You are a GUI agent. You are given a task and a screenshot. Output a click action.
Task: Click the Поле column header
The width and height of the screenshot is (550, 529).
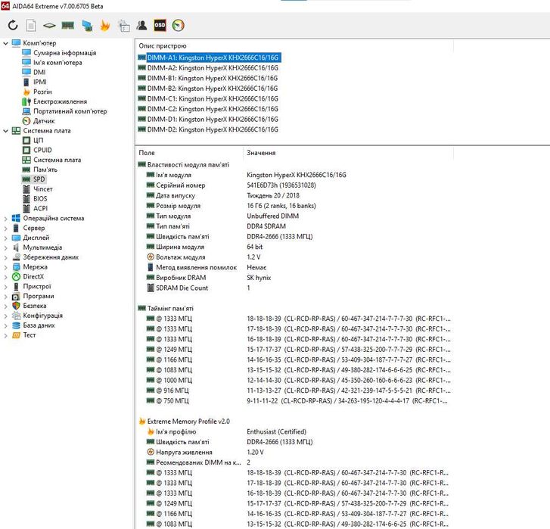[189, 153]
